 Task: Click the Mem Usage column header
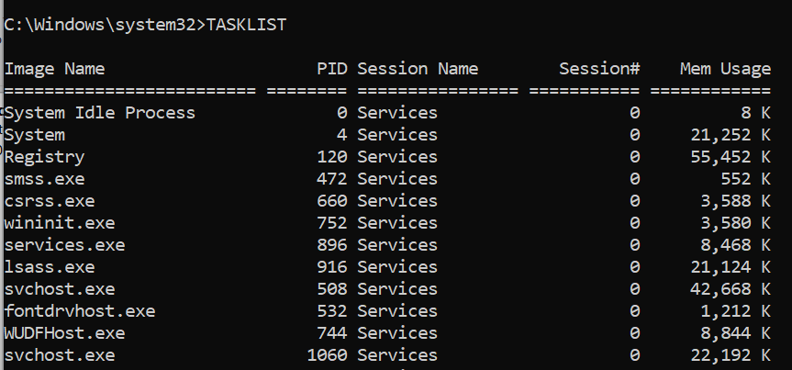pyautogui.click(x=725, y=69)
